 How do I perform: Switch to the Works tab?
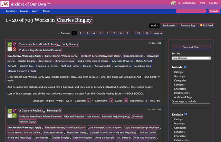tap(154, 25)
